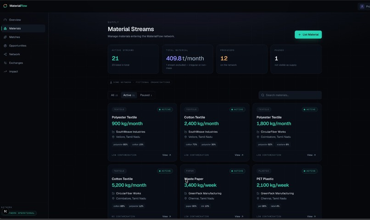The width and height of the screenshot is (370, 220).
Task: Click the Producers 12 stat card
Action: (x=242, y=59)
